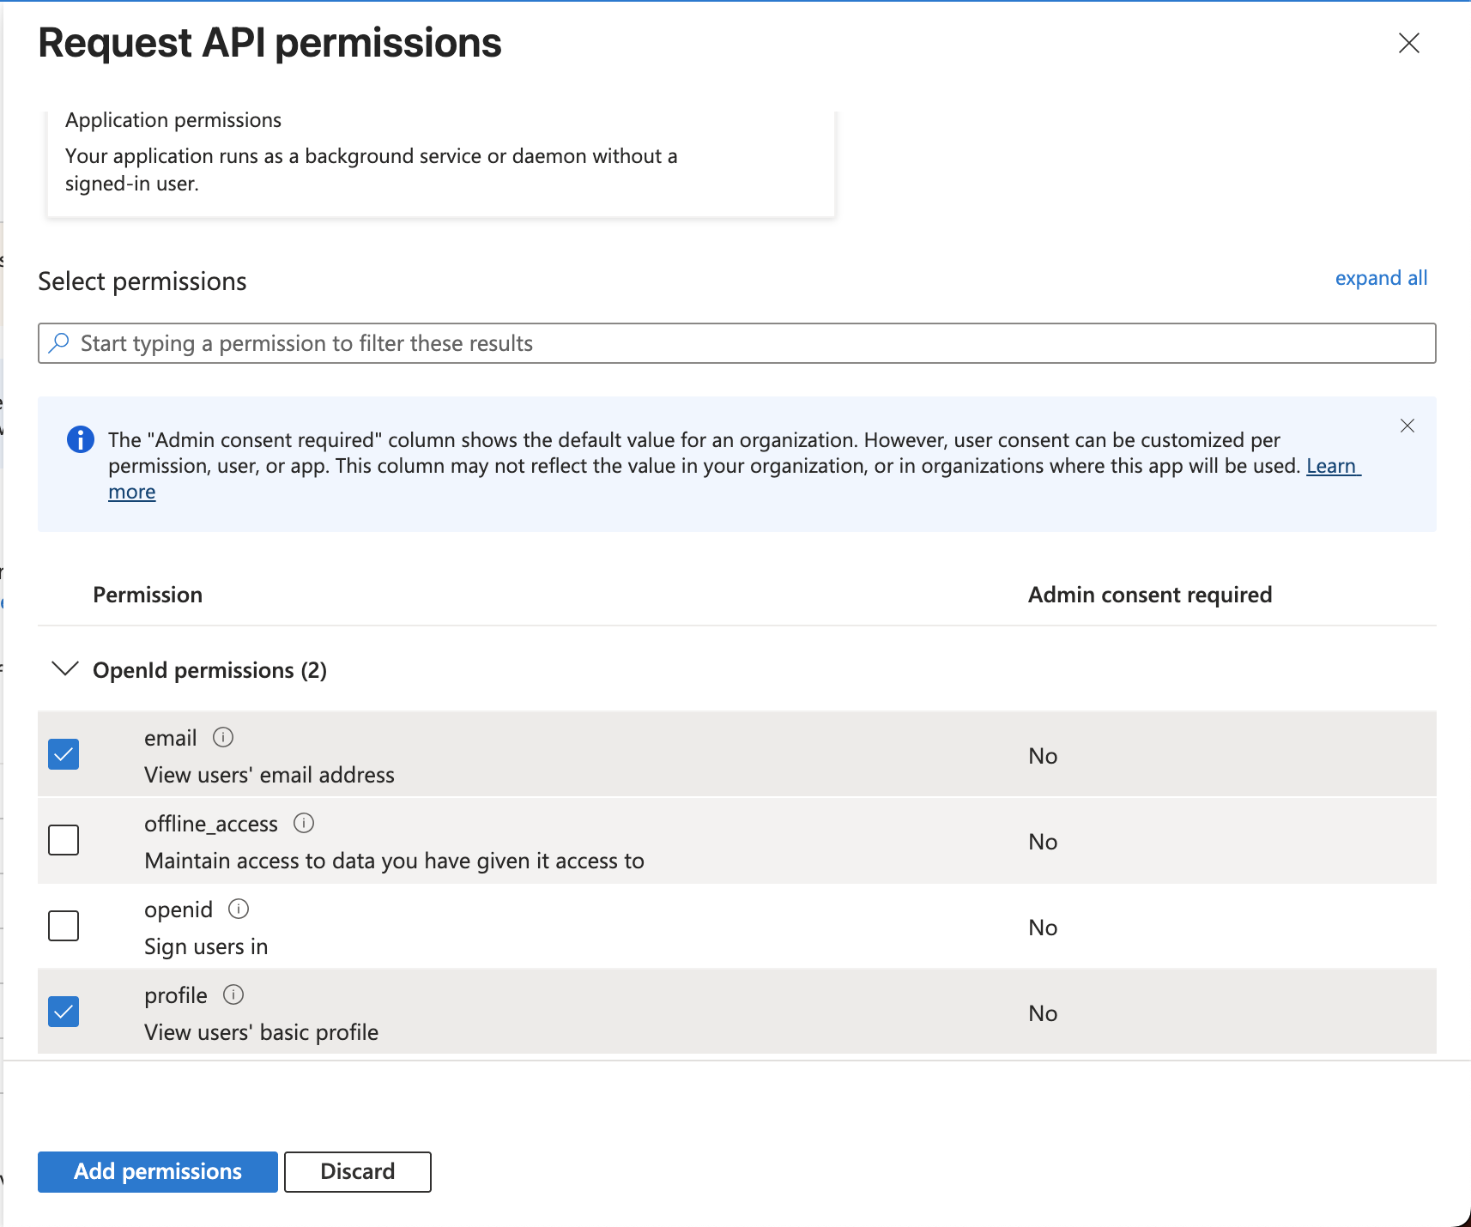The image size is (1471, 1227).
Task: Enable the offline_access permission checkbox
Action: [x=64, y=840]
